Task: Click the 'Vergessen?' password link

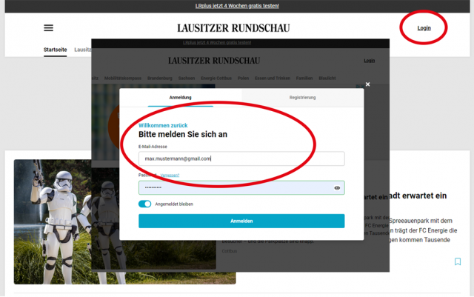Action: pos(170,175)
